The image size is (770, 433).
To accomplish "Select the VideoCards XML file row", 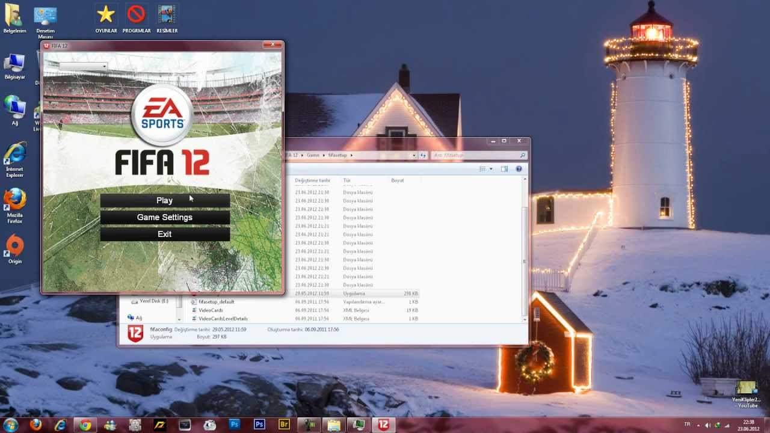I will pos(306,310).
